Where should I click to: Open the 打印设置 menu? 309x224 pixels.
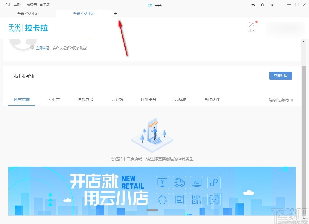pos(30,5)
